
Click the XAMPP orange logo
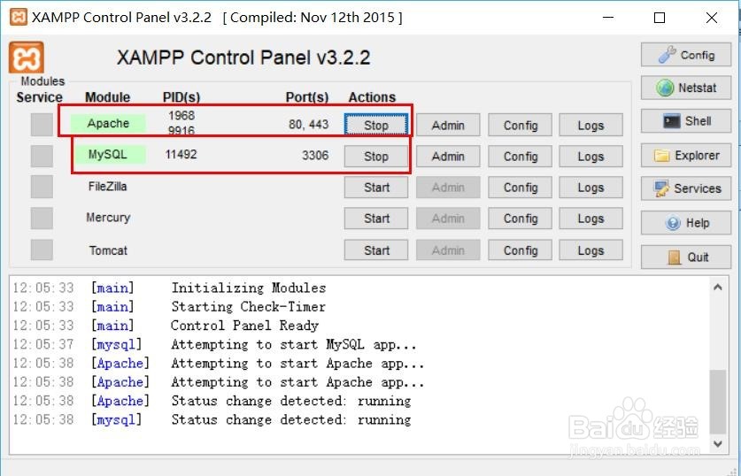pyautogui.click(x=27, y=58)
